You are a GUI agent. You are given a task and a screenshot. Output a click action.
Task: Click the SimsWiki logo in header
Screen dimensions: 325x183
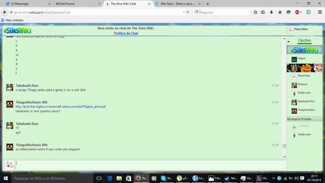[18, 30]
